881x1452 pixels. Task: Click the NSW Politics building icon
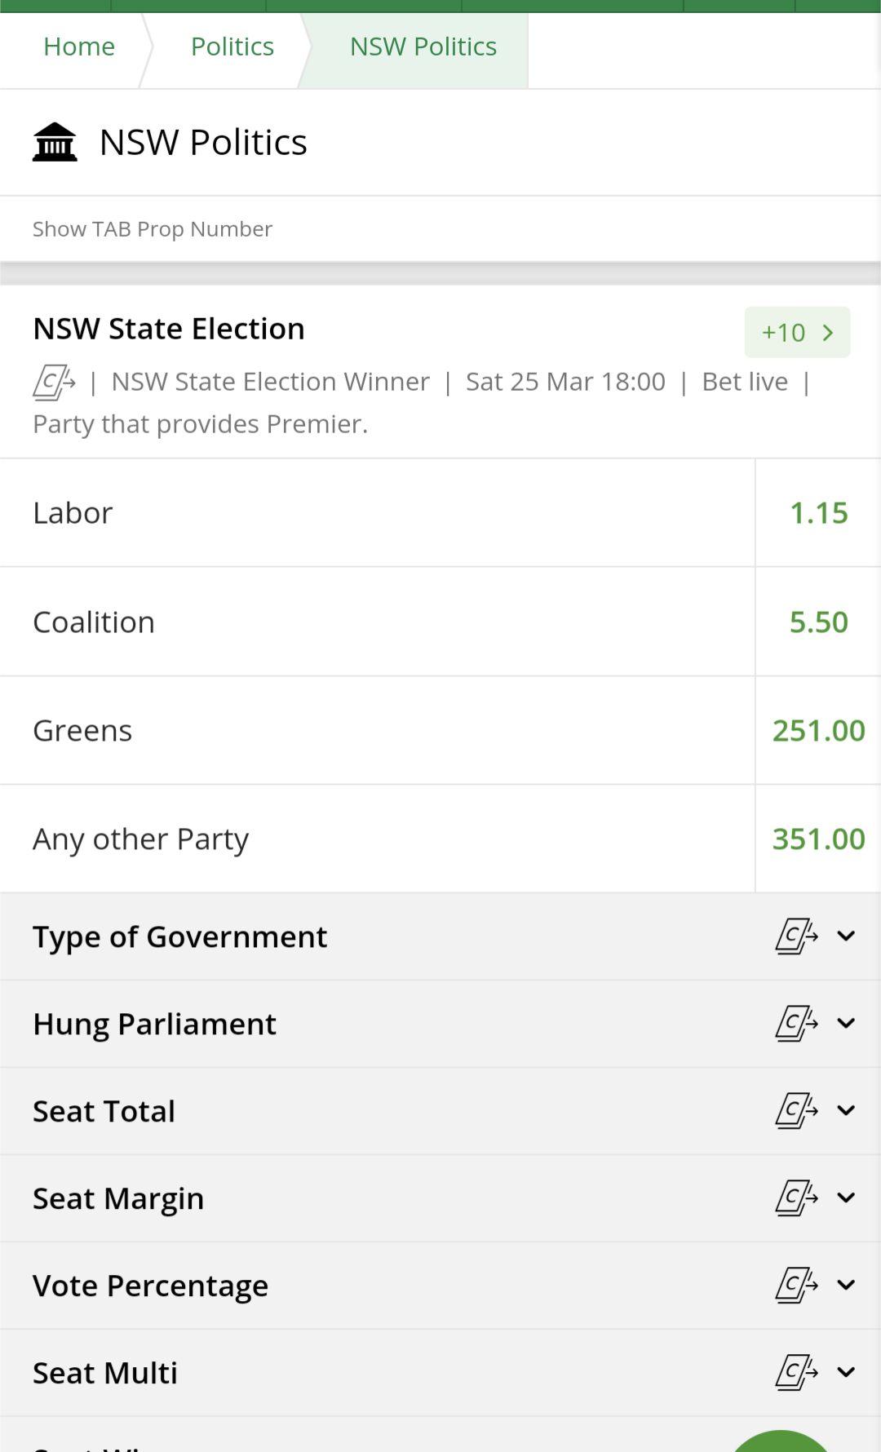tap(55, 143)
